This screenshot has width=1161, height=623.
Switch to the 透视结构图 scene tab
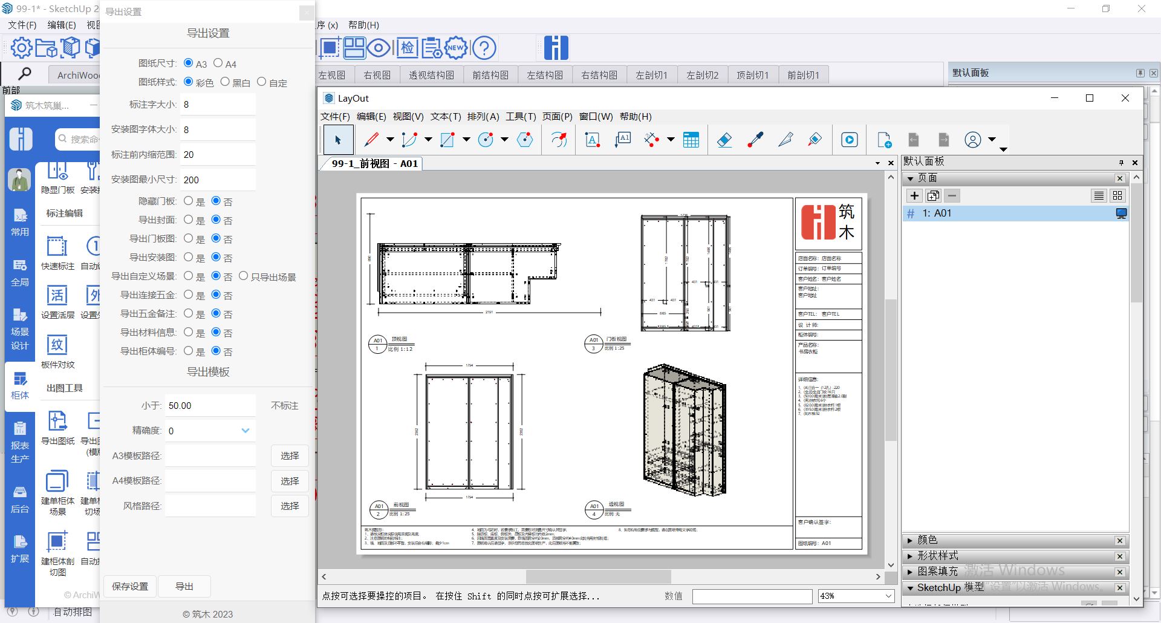[431, 75]
